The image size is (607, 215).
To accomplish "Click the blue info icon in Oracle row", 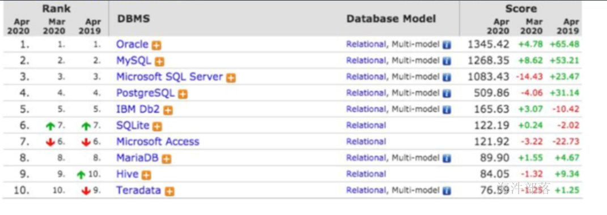I will 447,45.
